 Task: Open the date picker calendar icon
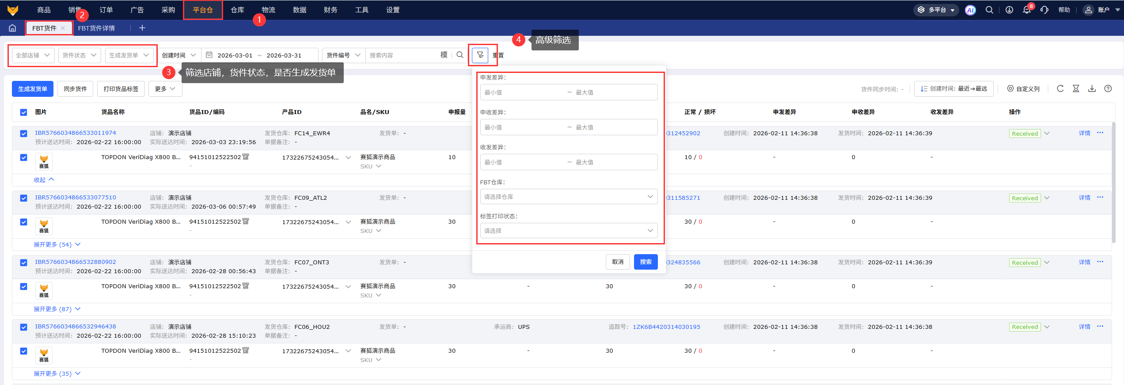[209, 55]
